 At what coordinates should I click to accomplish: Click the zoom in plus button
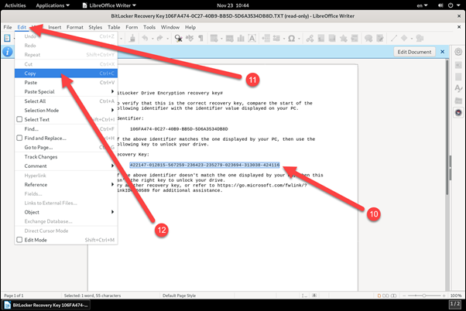[444, 296]
